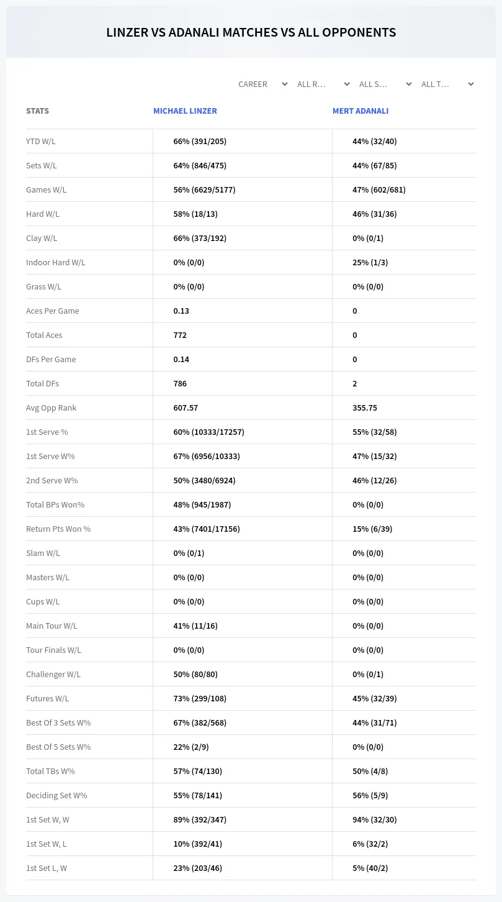Select Linzer's Return Pts Won value
Viewport: 502px width, 902px height.
point(207,529)
